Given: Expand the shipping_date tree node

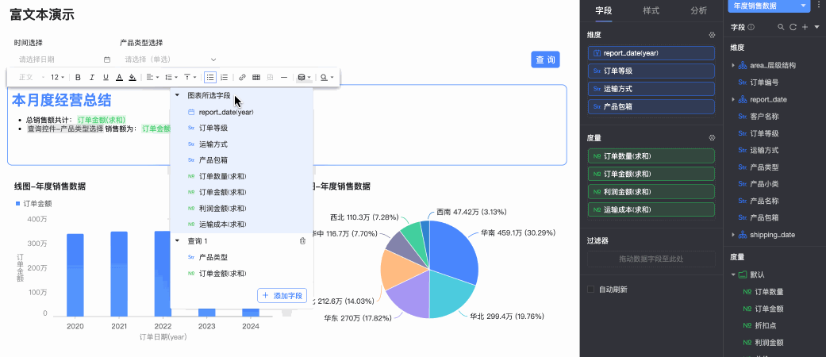Looking at the screenshot, I should tap(732, 234).
